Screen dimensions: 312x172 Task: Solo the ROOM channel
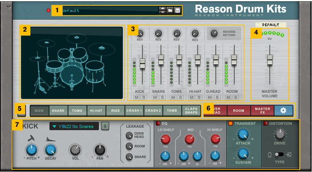(x=235, y=97)
